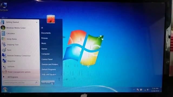Click the Show desktop button

161,90
